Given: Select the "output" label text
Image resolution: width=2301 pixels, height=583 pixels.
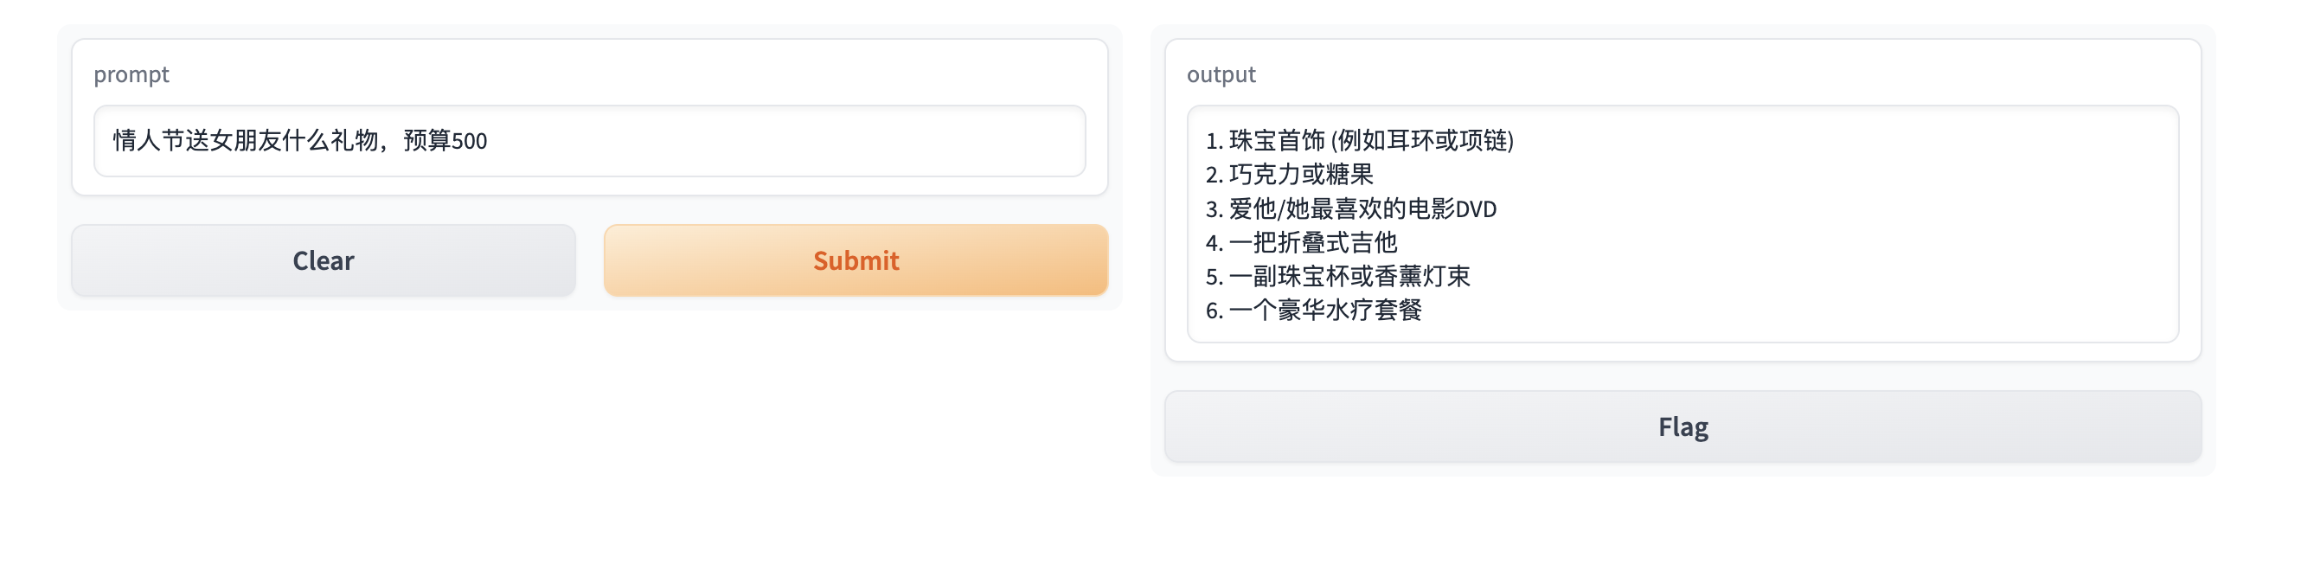Looking at the screenshot, I should tap(1221, 74).
